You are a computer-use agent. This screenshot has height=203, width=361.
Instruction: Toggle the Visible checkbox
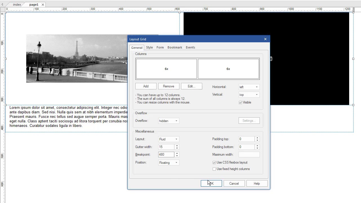click(241, 102)
